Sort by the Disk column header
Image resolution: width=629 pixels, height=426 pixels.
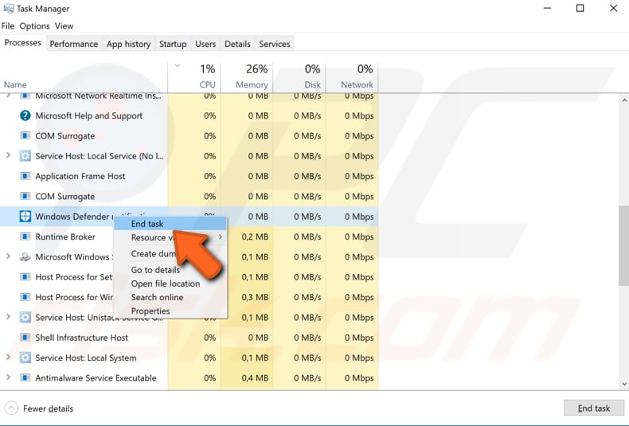pos(299,76)
